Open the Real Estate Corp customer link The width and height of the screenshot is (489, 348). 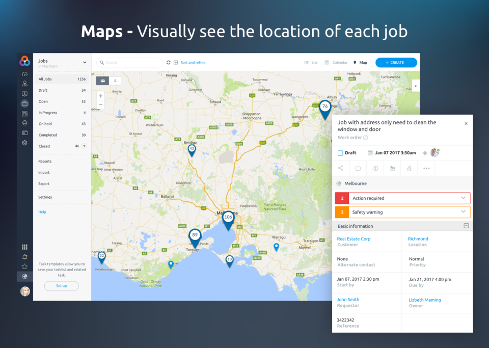[354, 238]
